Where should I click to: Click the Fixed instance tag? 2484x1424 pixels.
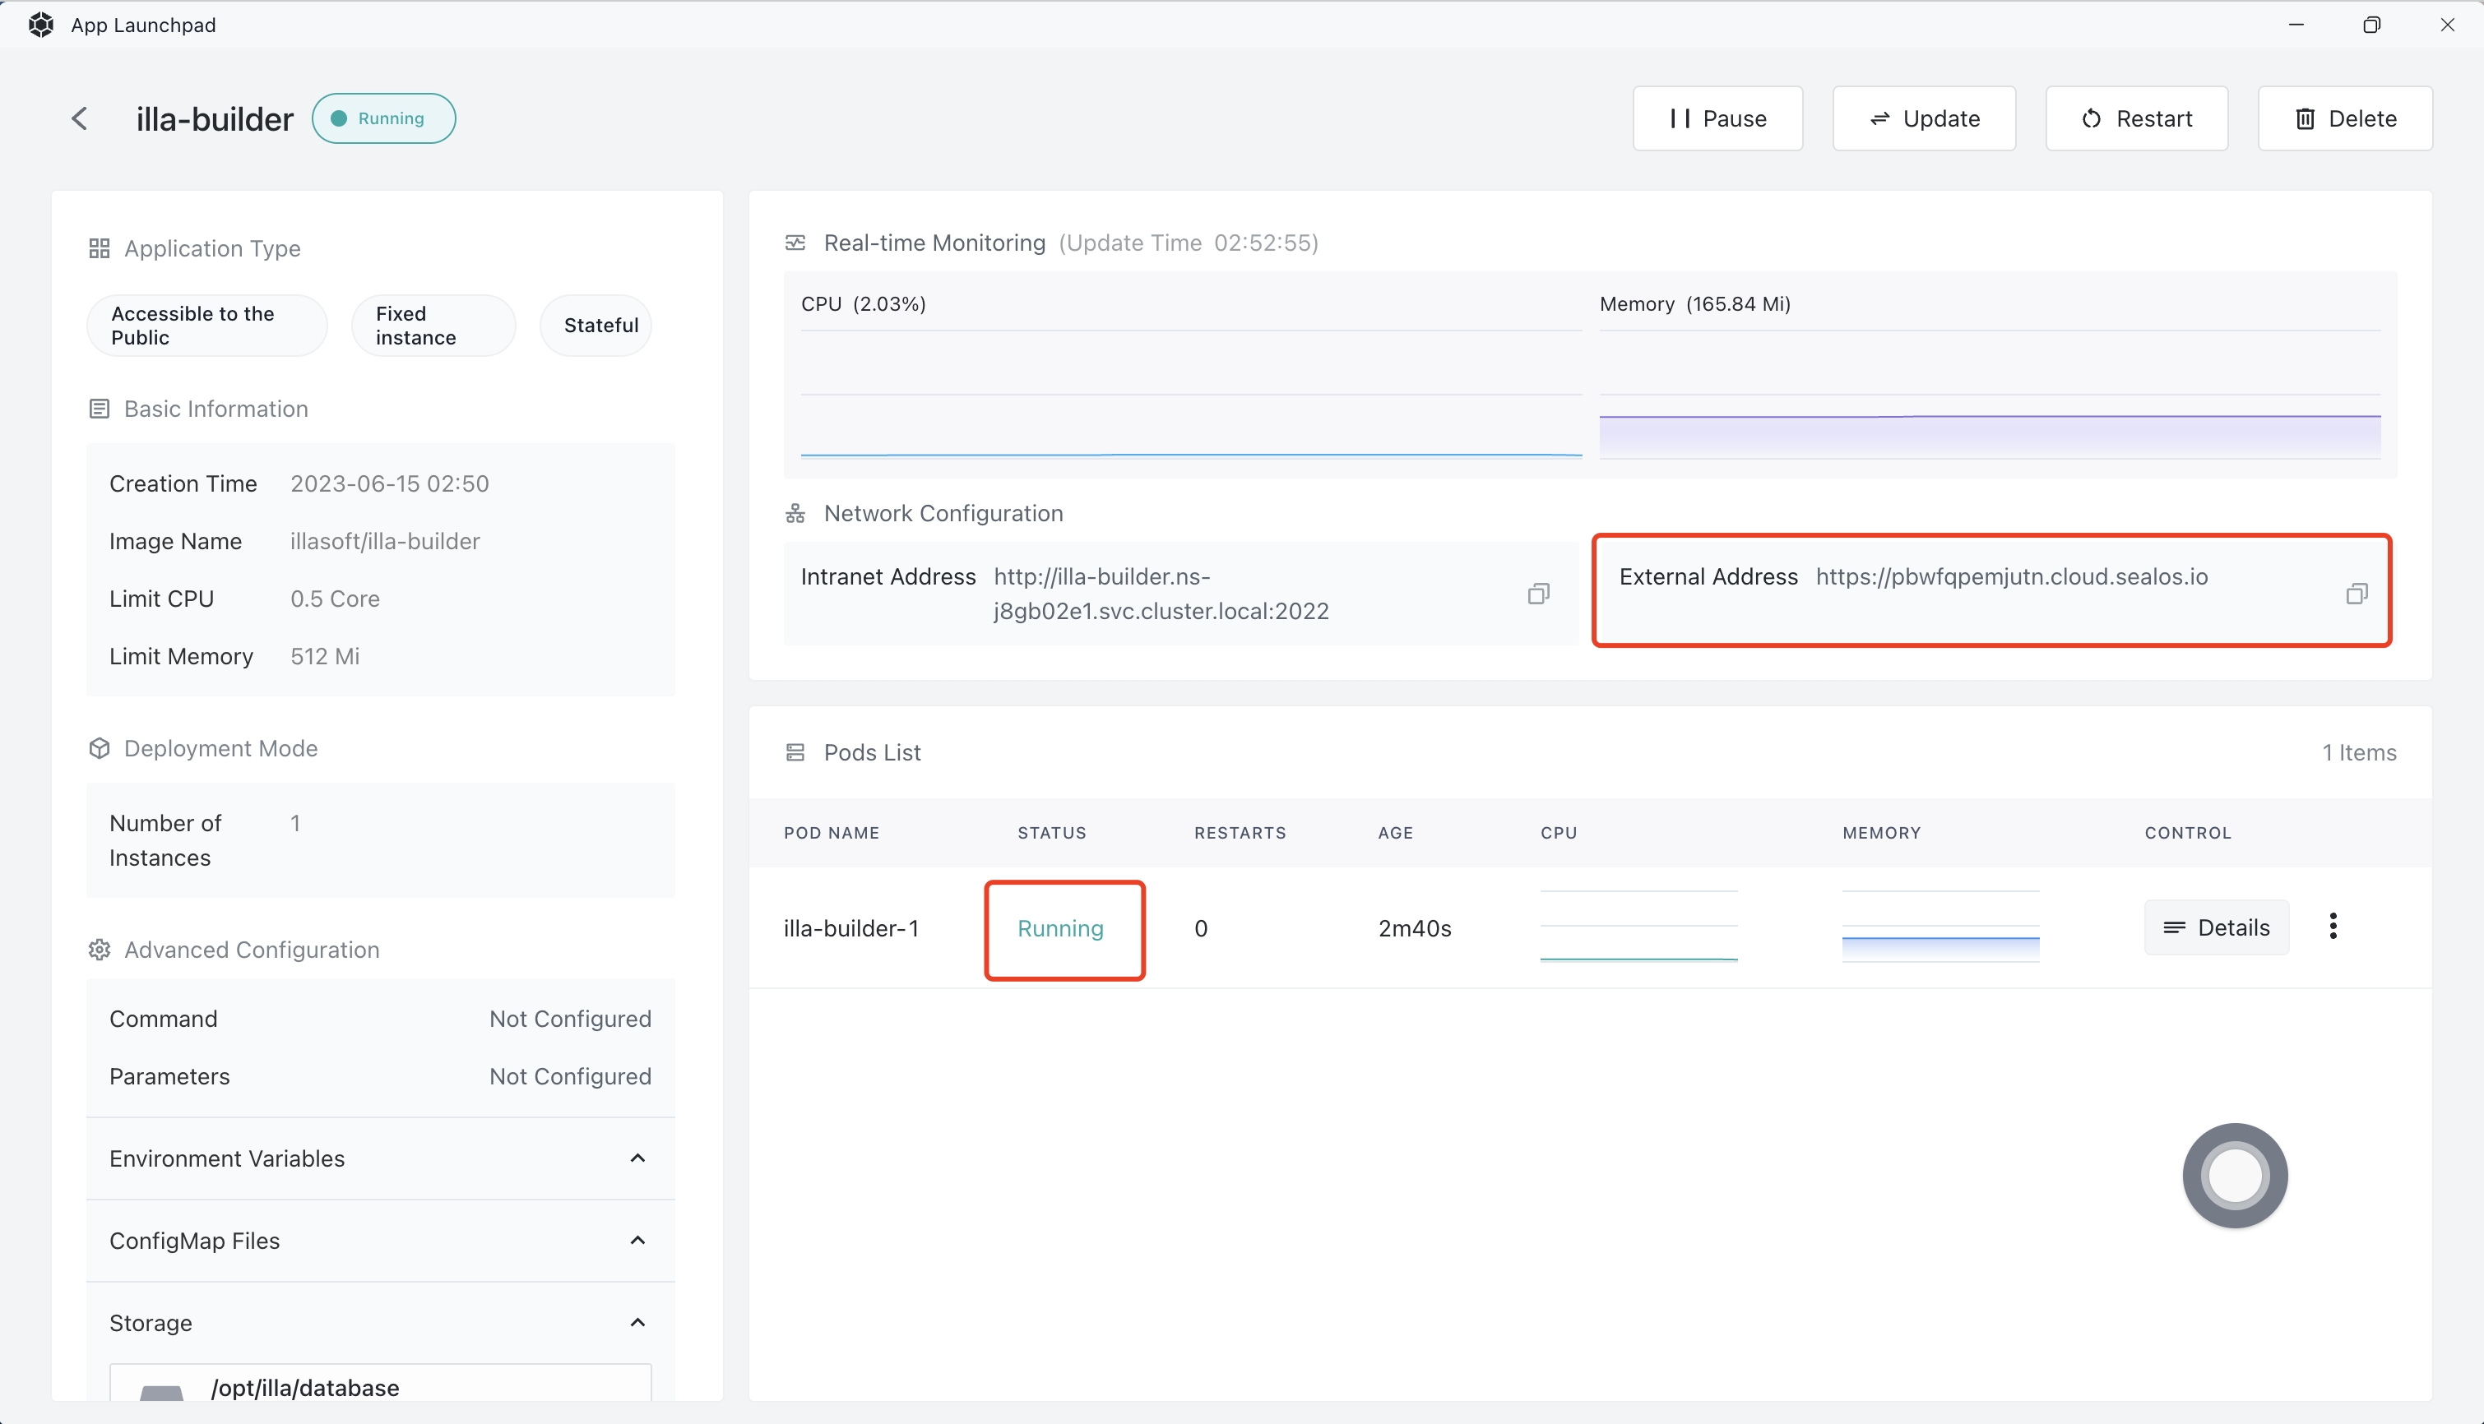coord(433,326)
